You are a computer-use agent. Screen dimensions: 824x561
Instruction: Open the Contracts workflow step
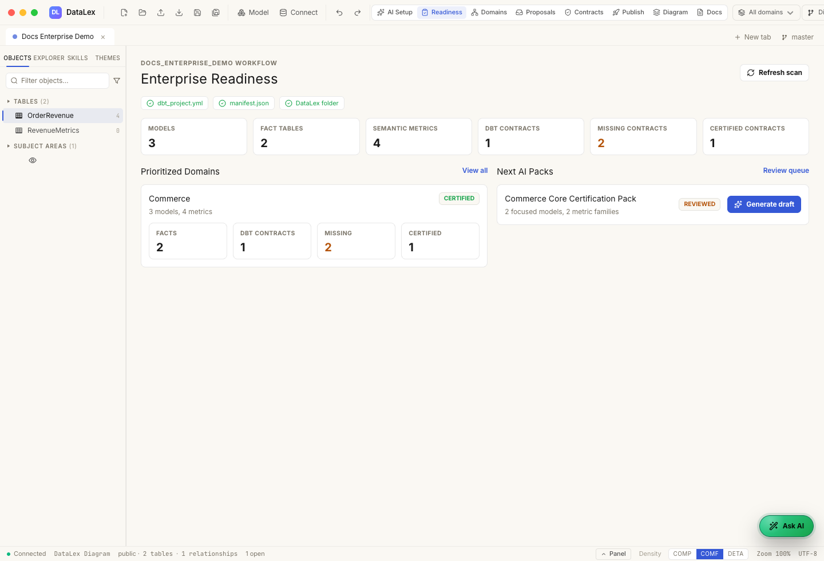coord(584,12)
